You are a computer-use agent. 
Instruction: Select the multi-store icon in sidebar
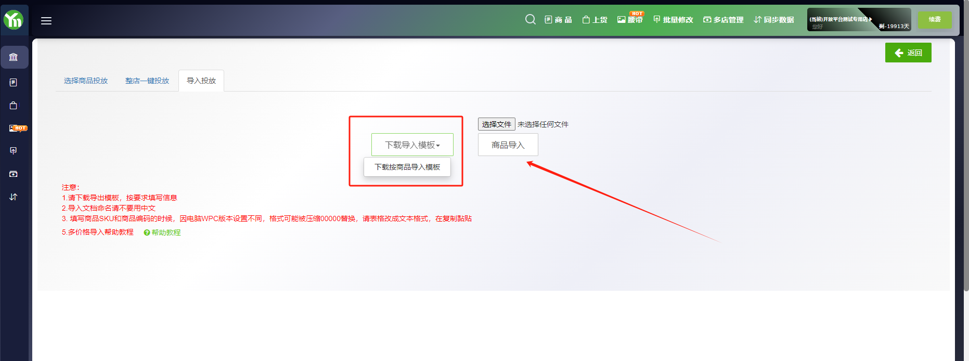pyautogui.click(x=14, y=174)
